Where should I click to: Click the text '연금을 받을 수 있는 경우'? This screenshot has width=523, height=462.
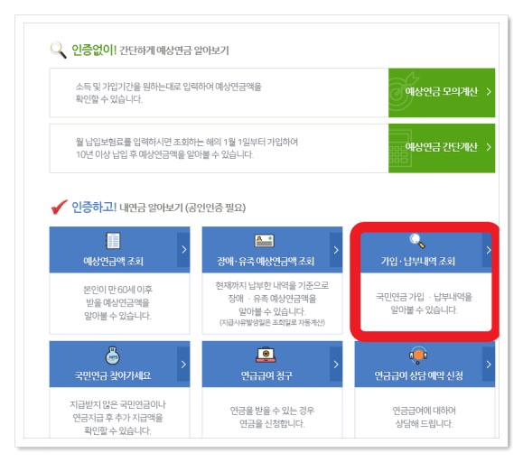pos(272,411)
